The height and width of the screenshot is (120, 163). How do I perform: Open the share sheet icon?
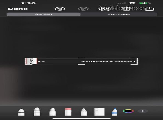(150, 9)
